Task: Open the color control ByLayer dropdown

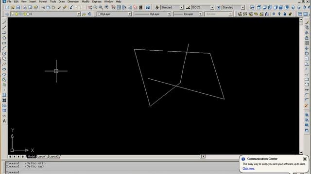Action: click(x=130, y=14)
